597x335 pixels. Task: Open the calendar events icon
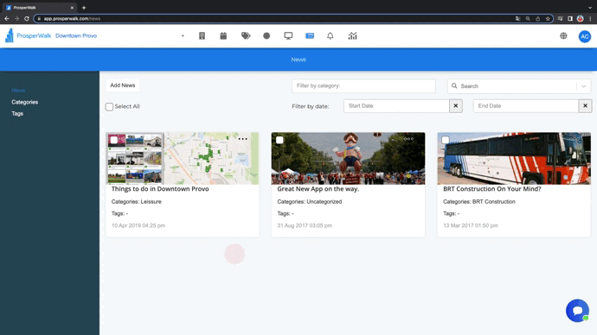(x=223, y=35)
